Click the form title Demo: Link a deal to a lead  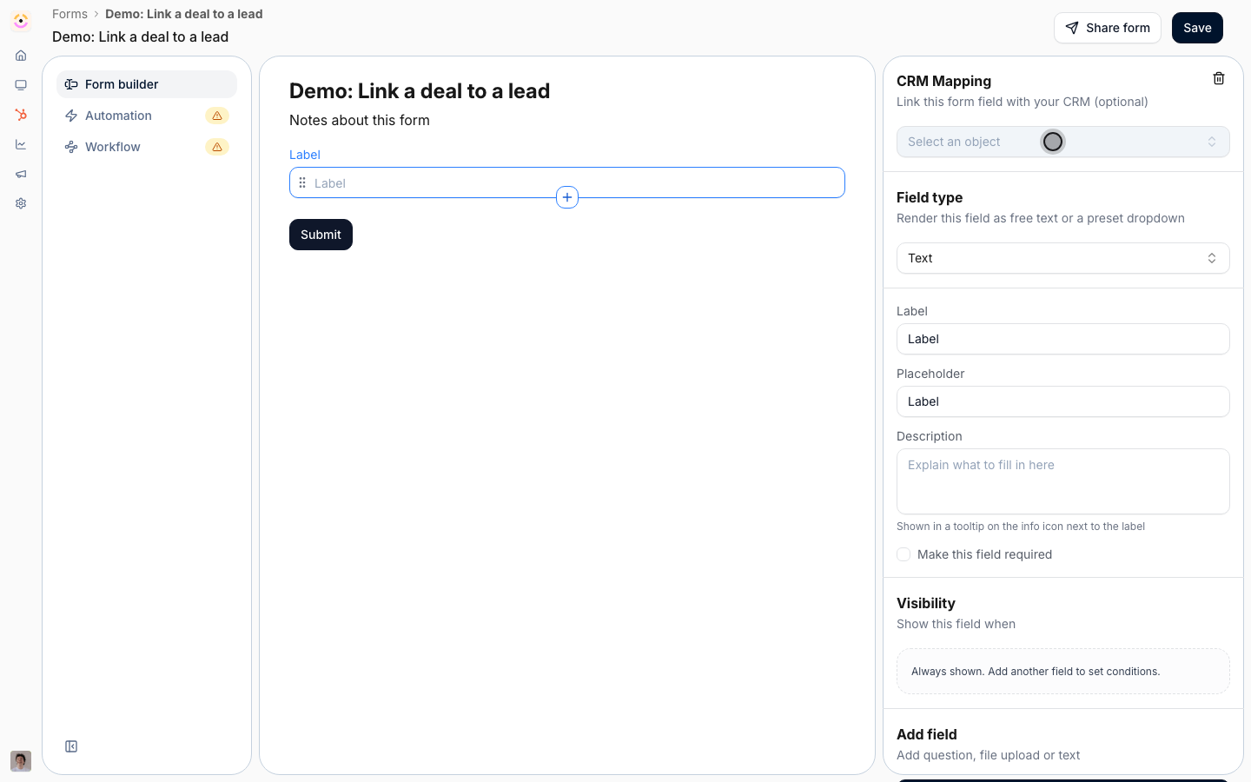pos(420,91)
